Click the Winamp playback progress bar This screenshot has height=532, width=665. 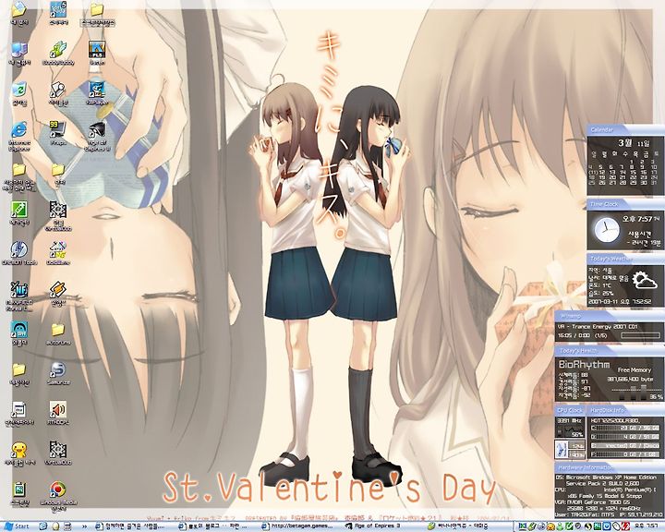pos(640,335)
